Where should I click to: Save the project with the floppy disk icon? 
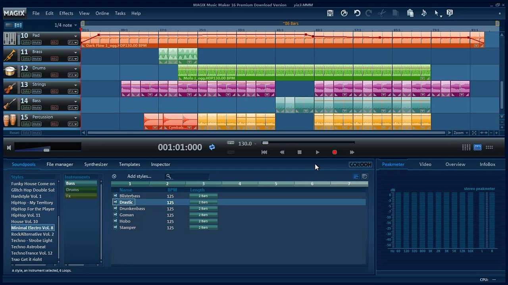click(x=330, y=13)
